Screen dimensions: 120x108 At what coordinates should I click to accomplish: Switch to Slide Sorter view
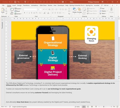(88, 107)
